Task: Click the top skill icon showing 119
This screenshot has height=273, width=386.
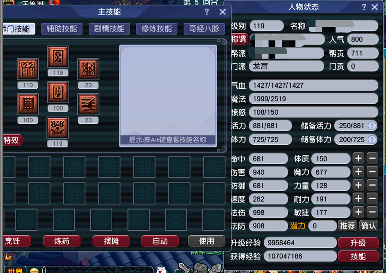Action: 58,57
